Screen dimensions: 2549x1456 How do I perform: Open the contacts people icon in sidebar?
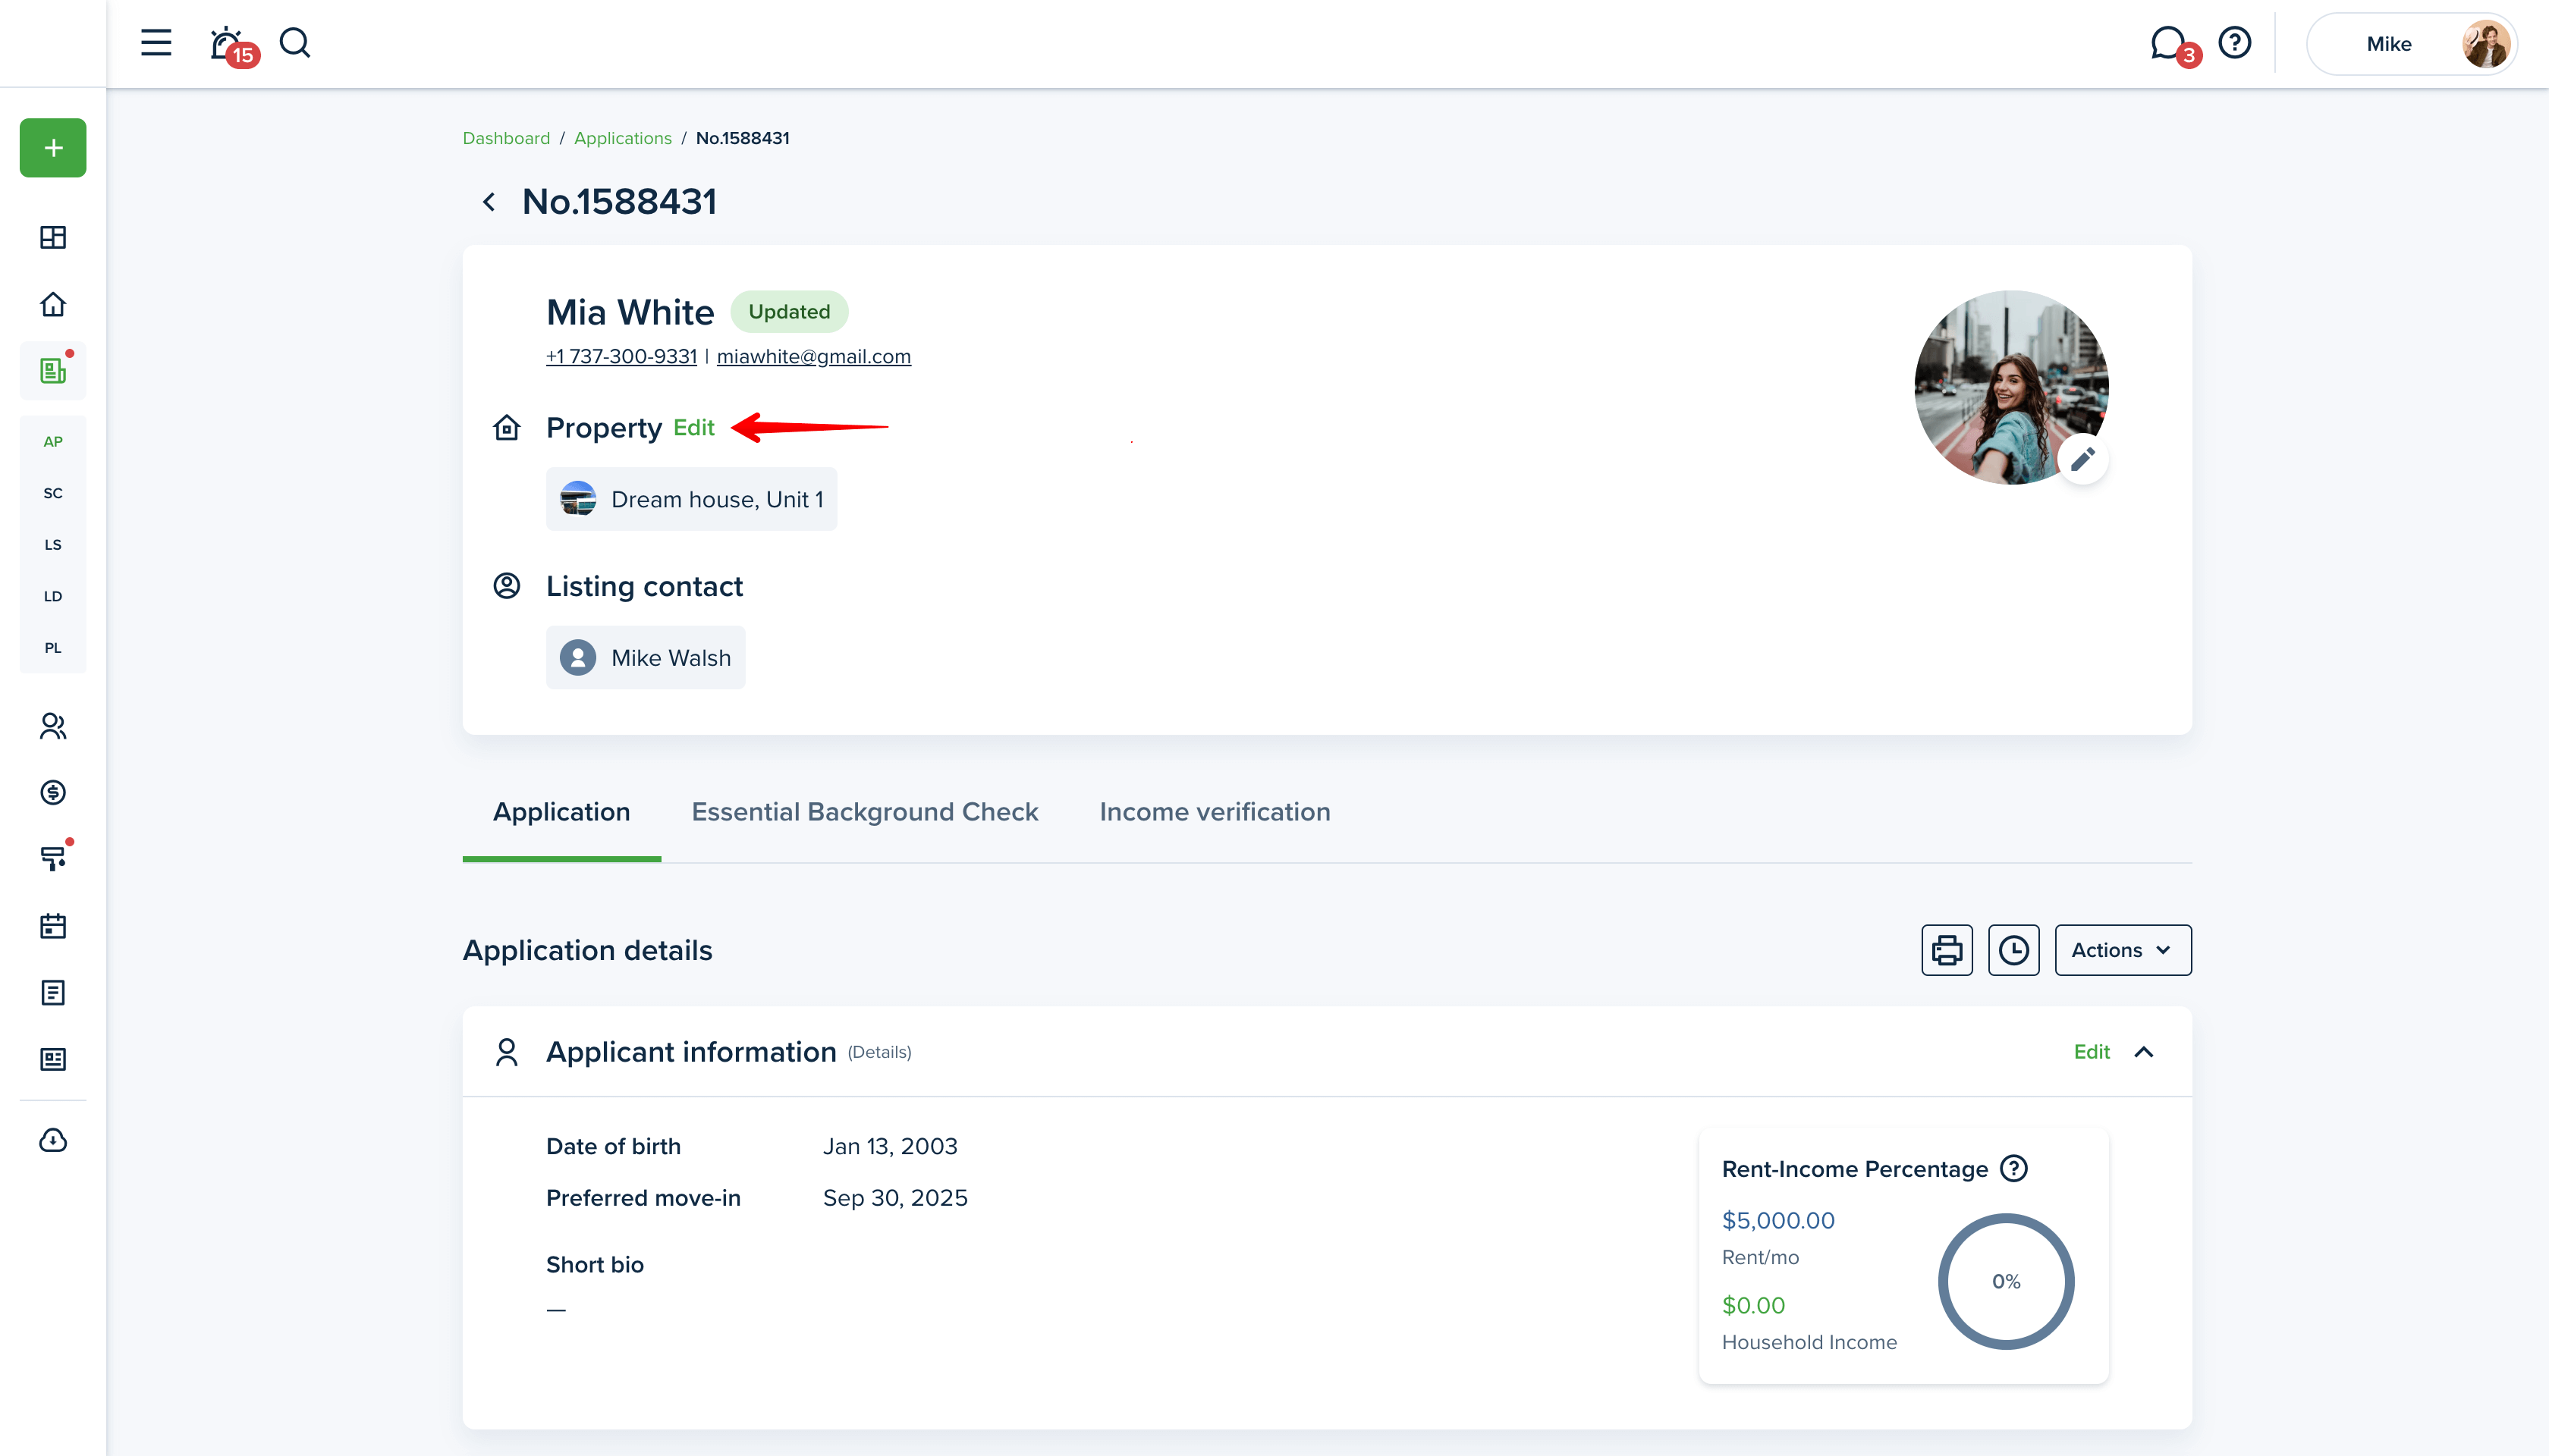[x=53, y=726]
